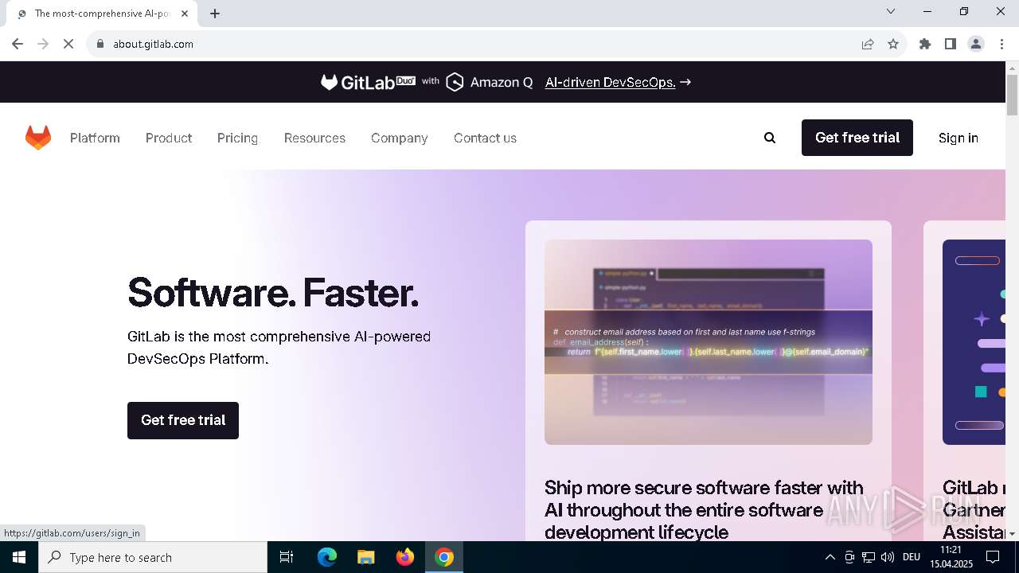This screenshot has height=573, width=1019.
Task: Open the Resources menu
Action: tap(314, 138)
